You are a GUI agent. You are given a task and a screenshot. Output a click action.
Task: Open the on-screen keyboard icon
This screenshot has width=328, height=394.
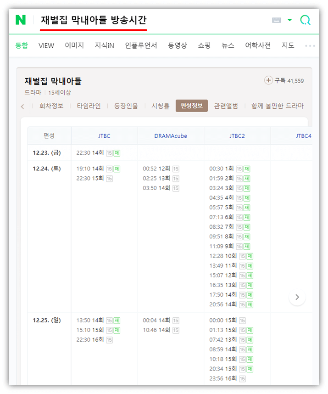pyautogui.click(x=276, y=20)
